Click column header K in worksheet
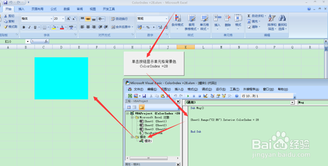 (186, 47)
